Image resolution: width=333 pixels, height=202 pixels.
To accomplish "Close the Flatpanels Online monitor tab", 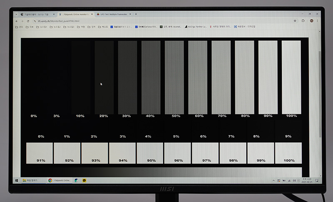I will pyautogui.click(x=92, y=15).
